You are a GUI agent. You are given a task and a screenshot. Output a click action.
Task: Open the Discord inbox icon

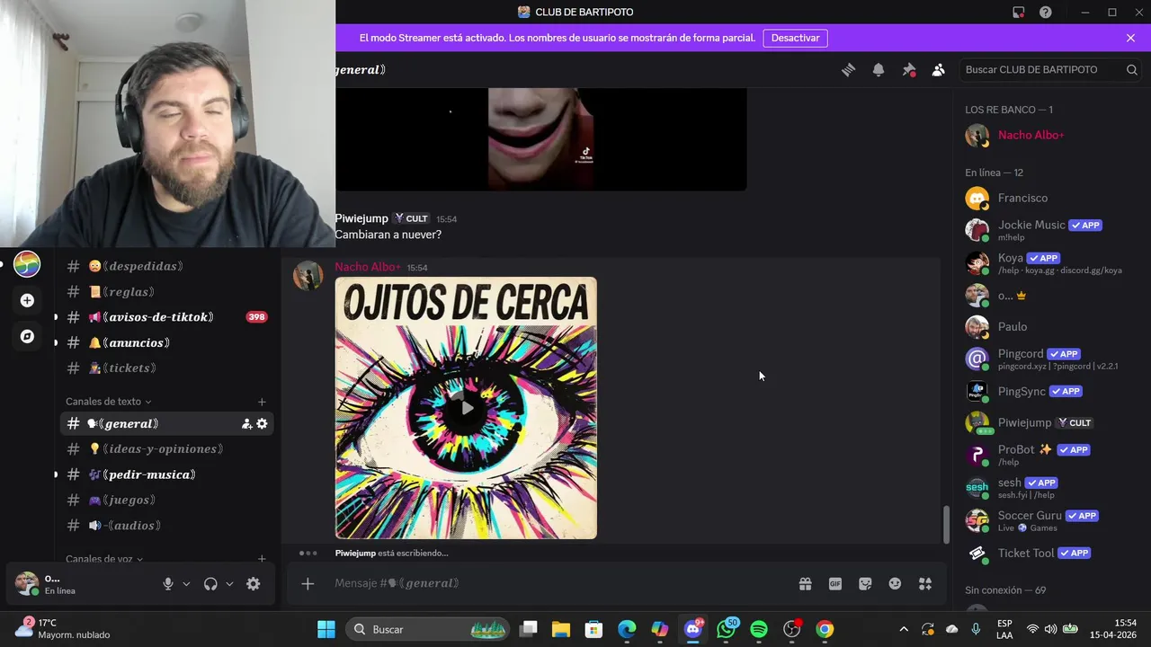1018,13
